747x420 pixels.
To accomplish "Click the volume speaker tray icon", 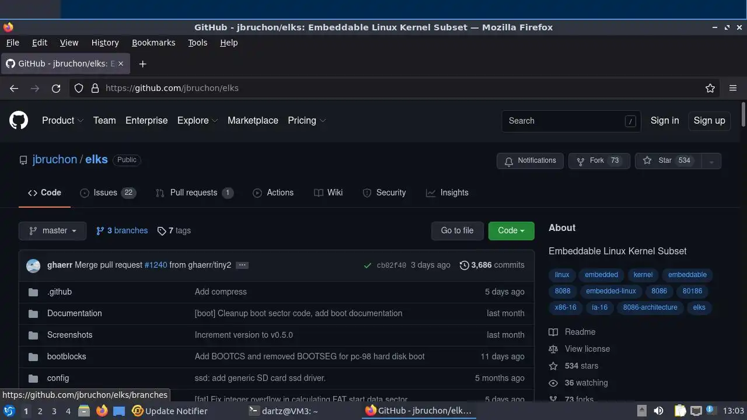I will click(658, 411).
